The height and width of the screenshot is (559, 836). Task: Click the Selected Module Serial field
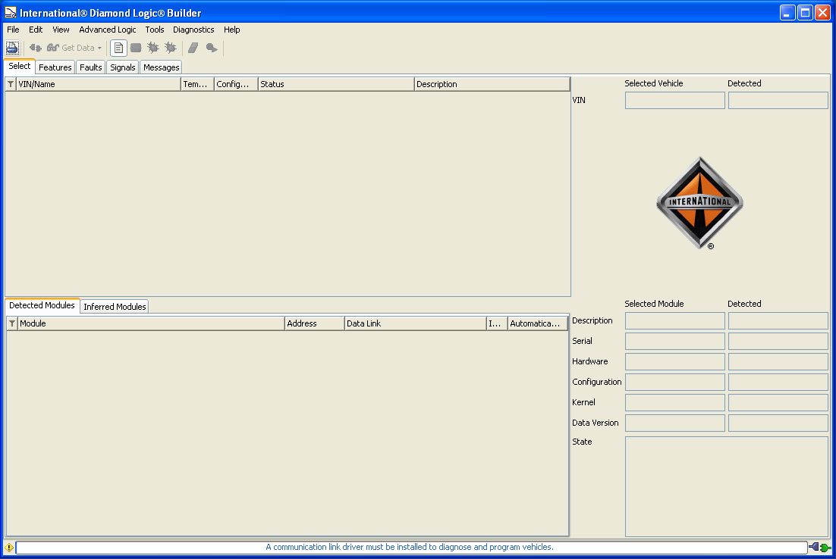(675, 342)
